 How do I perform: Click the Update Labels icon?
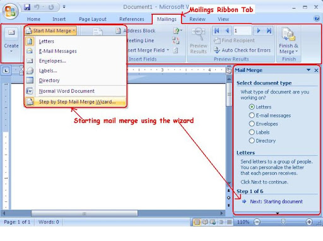(175, 50)
